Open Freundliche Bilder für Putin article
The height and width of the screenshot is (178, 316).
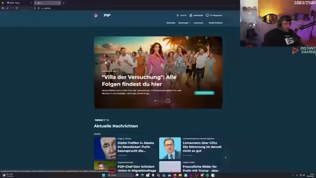(x=200, y=169)
